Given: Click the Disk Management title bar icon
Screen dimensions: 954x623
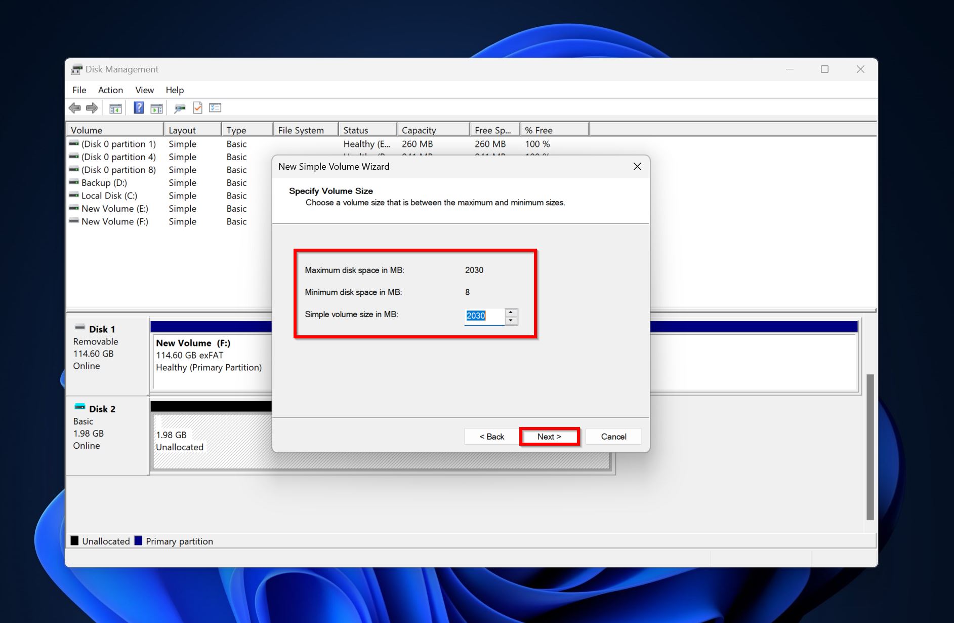Looking at the screenshot, I should click(77, 69).
